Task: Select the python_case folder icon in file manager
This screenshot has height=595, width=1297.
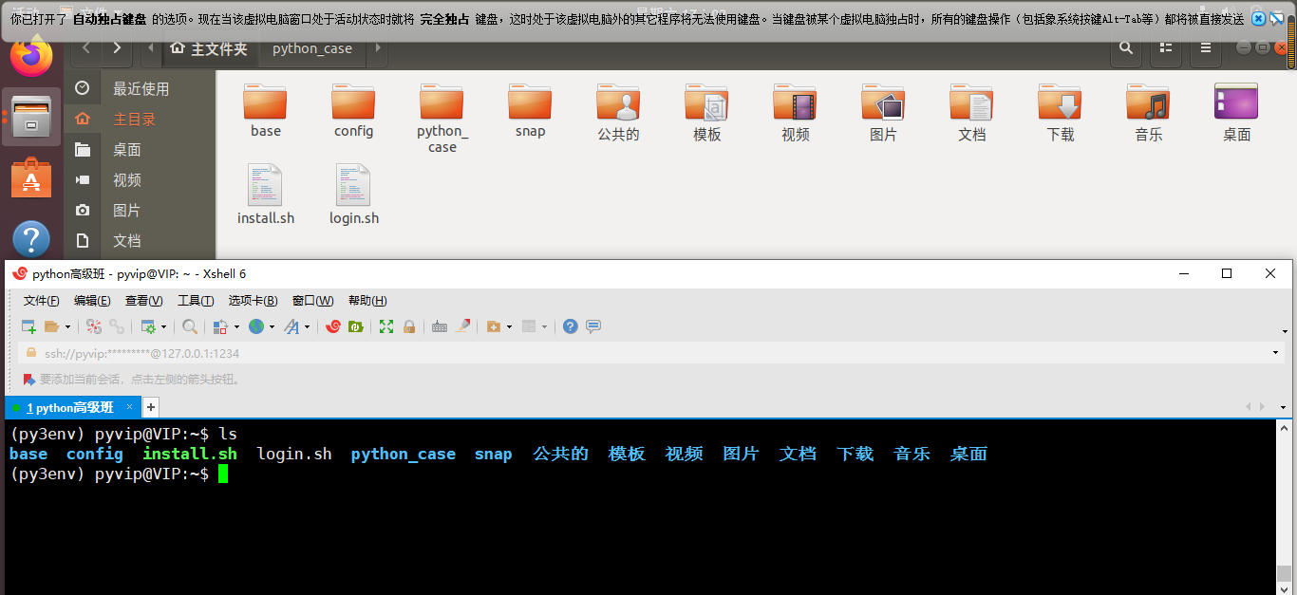Action: [442, 101]
